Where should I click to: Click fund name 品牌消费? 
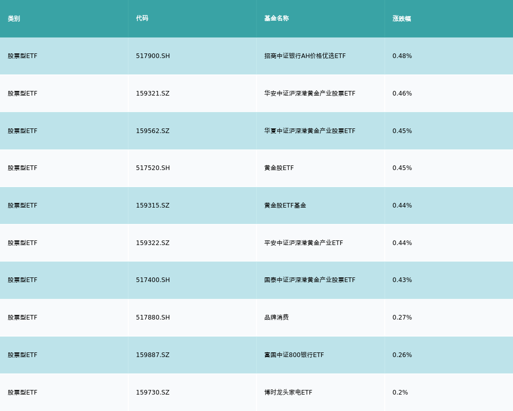click(277, 317)
